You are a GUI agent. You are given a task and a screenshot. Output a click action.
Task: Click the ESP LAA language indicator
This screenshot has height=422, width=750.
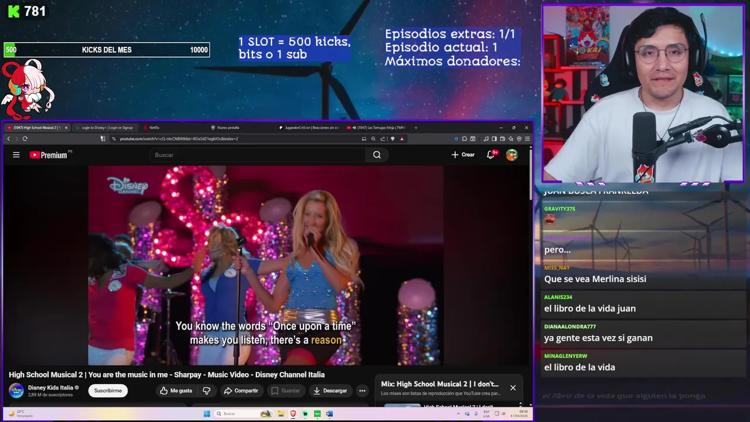486,414
